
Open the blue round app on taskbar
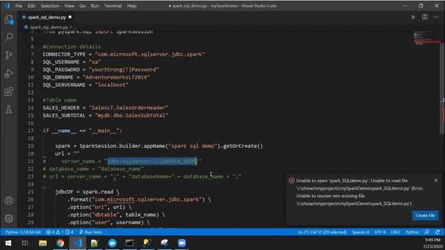pyautogui.click(x=113, y=243)
